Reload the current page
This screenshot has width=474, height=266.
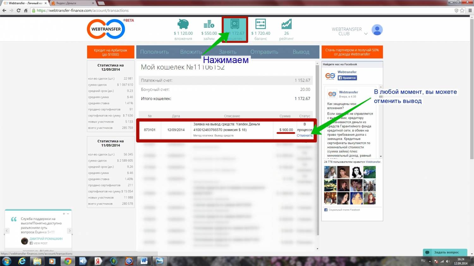[x=18, y=10]
